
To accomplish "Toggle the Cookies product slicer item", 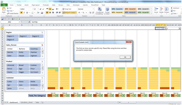I will click(x=35, y=65).
